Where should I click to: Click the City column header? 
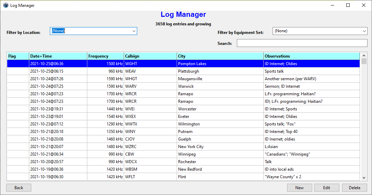pos(220,56)
